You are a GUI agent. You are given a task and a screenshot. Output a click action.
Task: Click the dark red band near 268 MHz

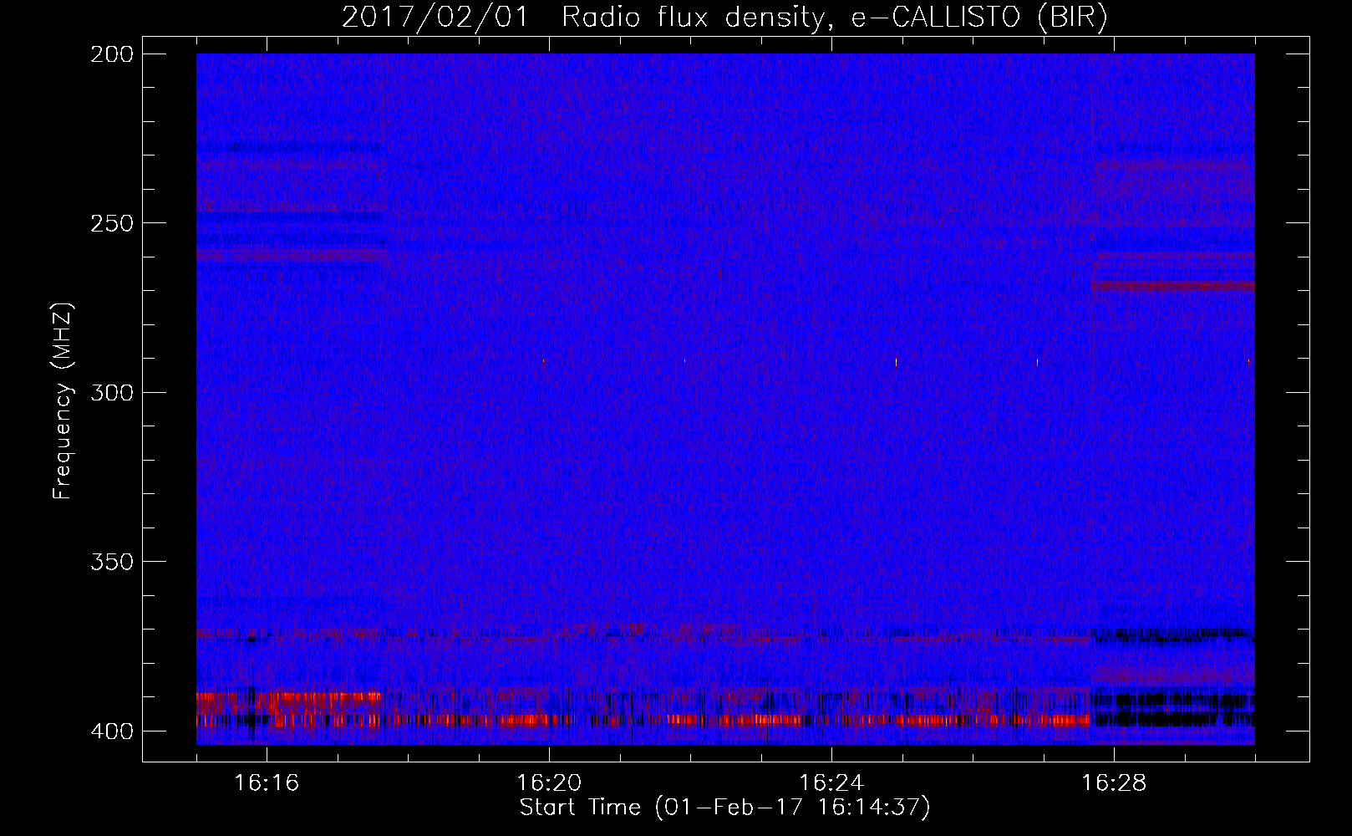point(1173,286)
